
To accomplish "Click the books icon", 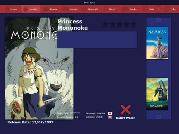I will pyautogui.click(x=125, y=9).
